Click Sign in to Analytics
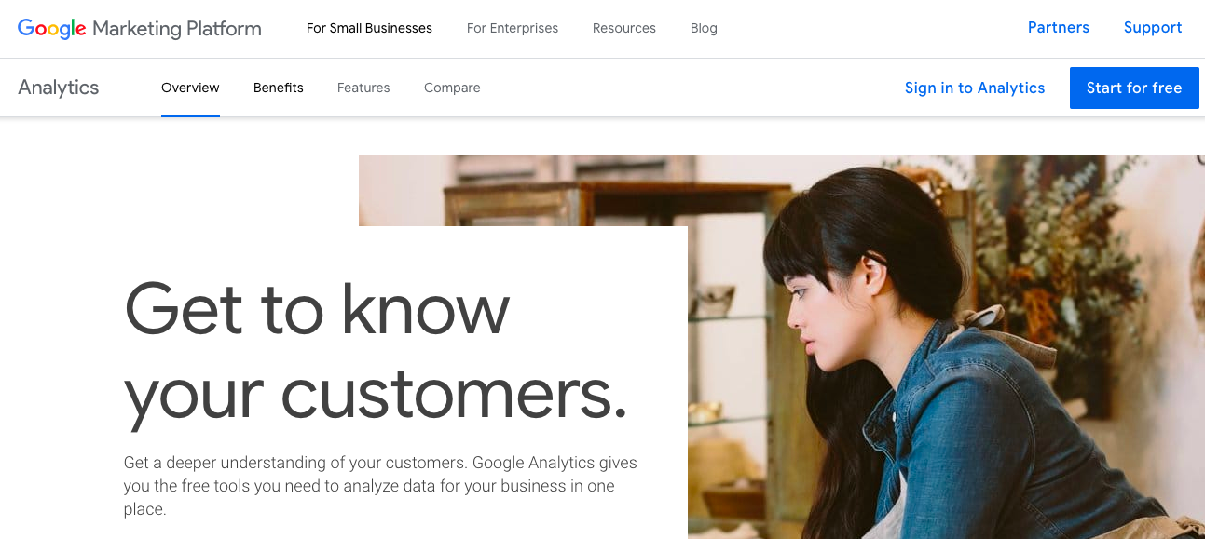Image resolution: width=1205 pixels, height=539 pixels. (x=975, y=88)
